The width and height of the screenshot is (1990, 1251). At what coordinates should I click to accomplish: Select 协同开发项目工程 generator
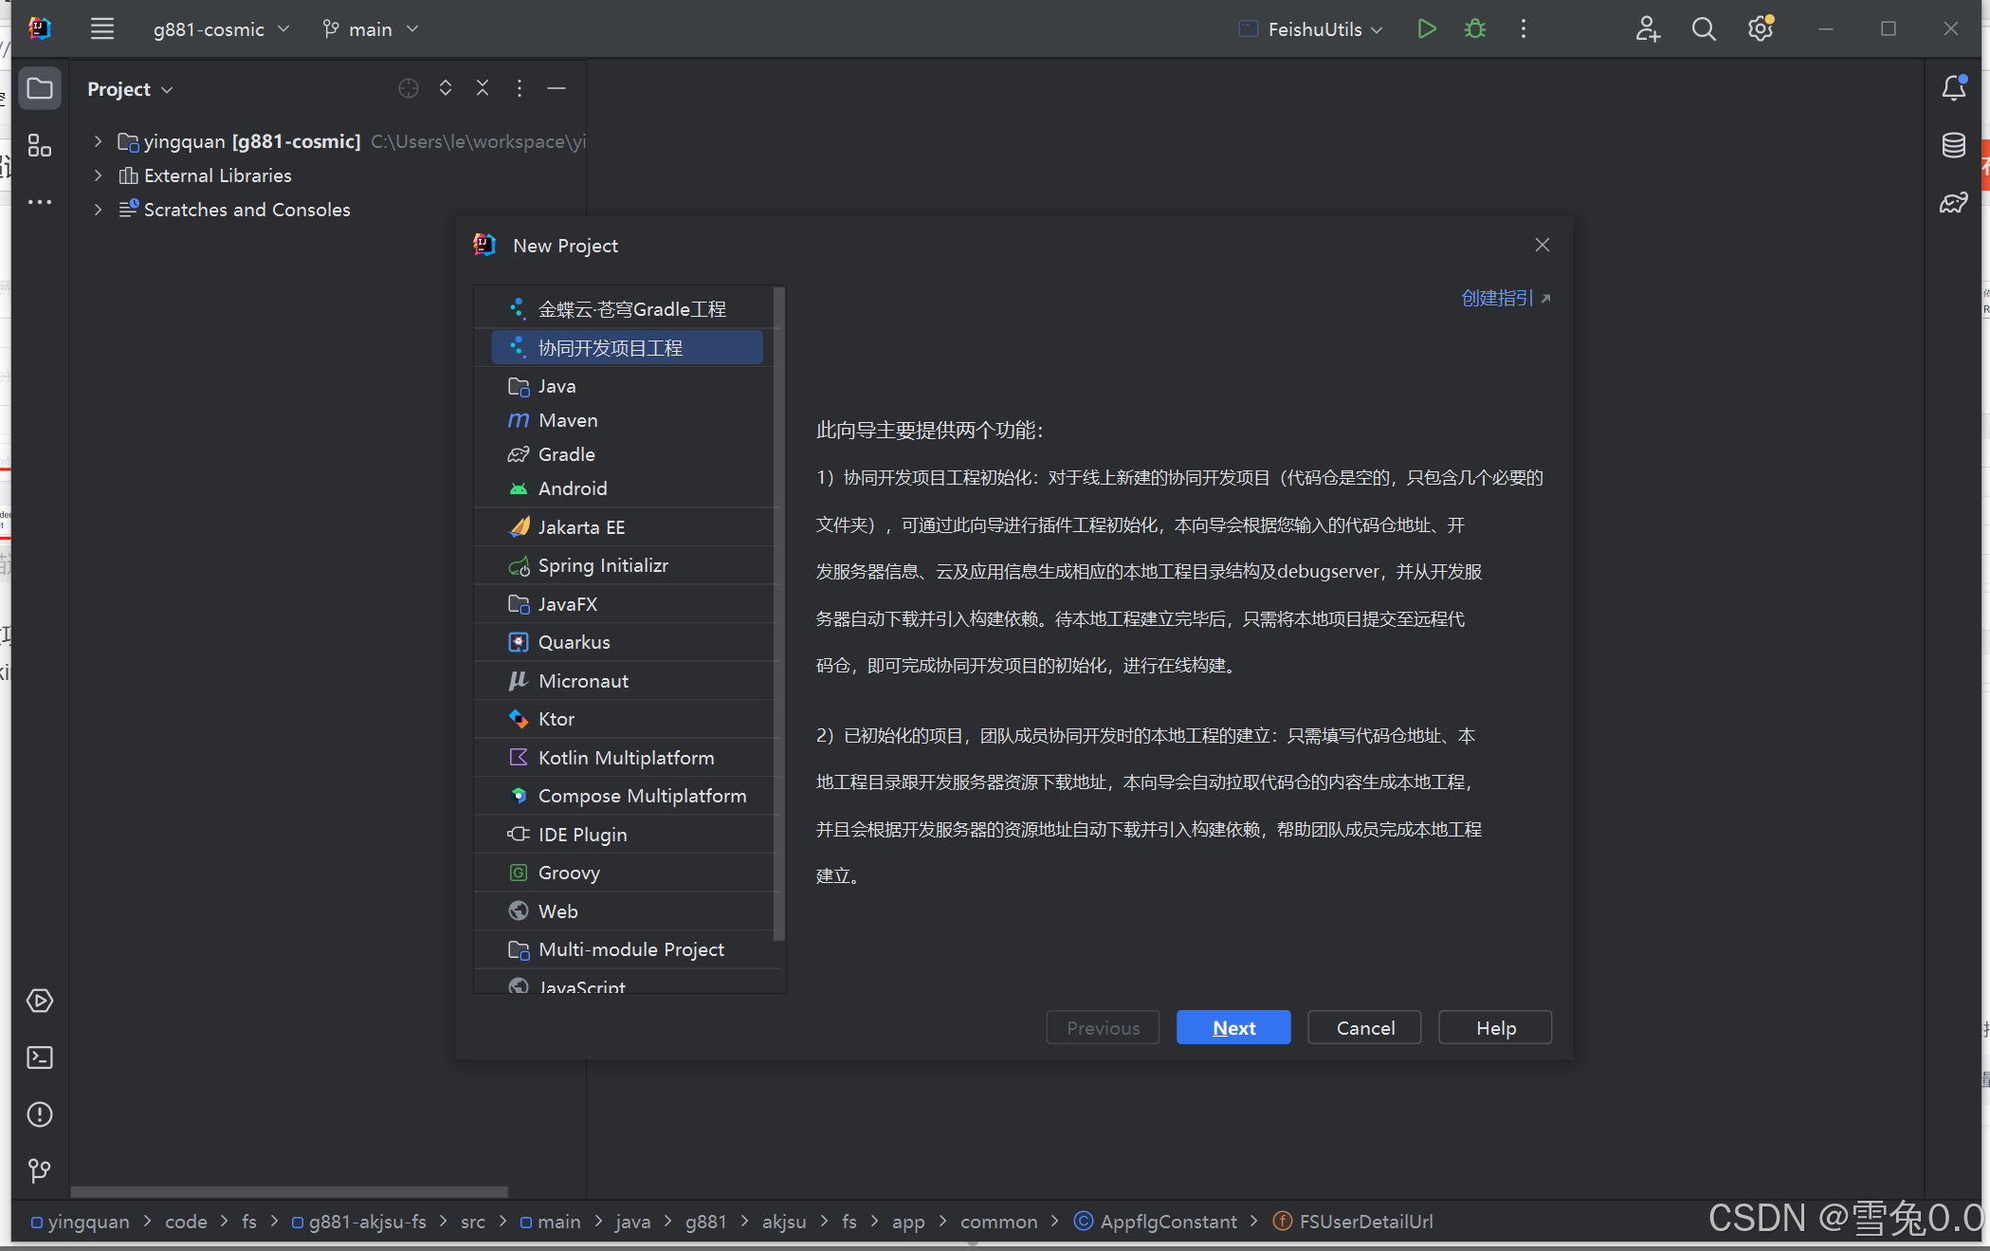(x=627, y=348)
